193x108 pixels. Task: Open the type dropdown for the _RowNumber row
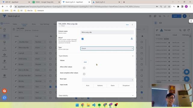coord(40,42)
